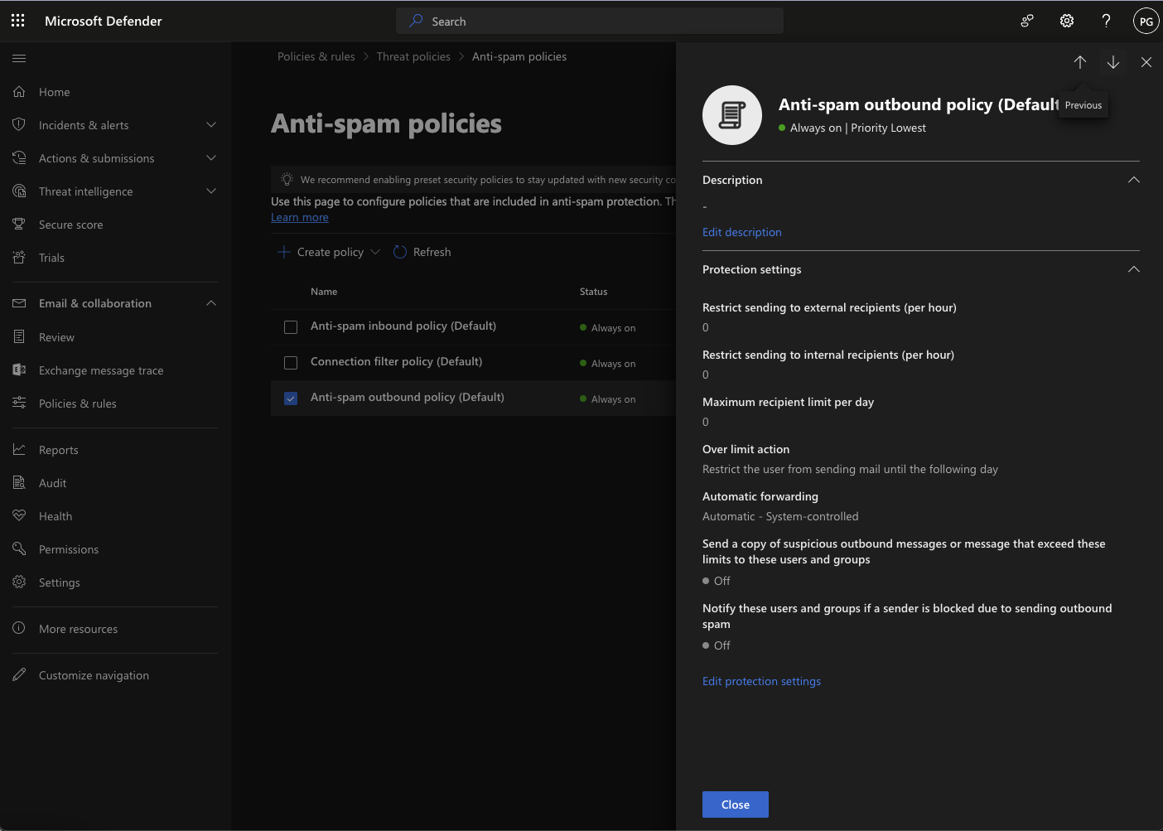Uncheck the Anti-spam outbound policy checkbox
The image size is (1163, 831).
(291, 399)
